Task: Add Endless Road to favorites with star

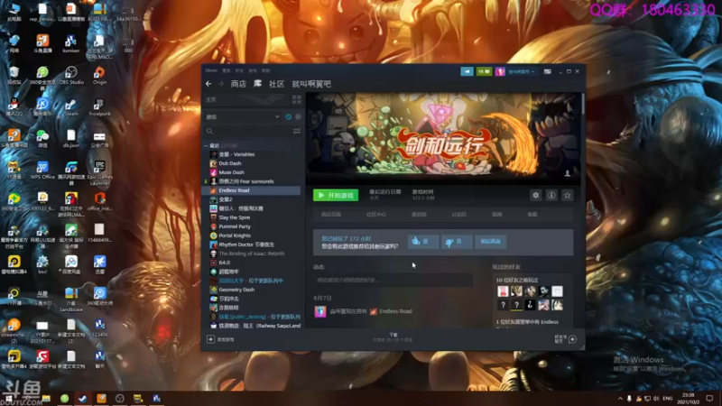Action: point(567,195)
